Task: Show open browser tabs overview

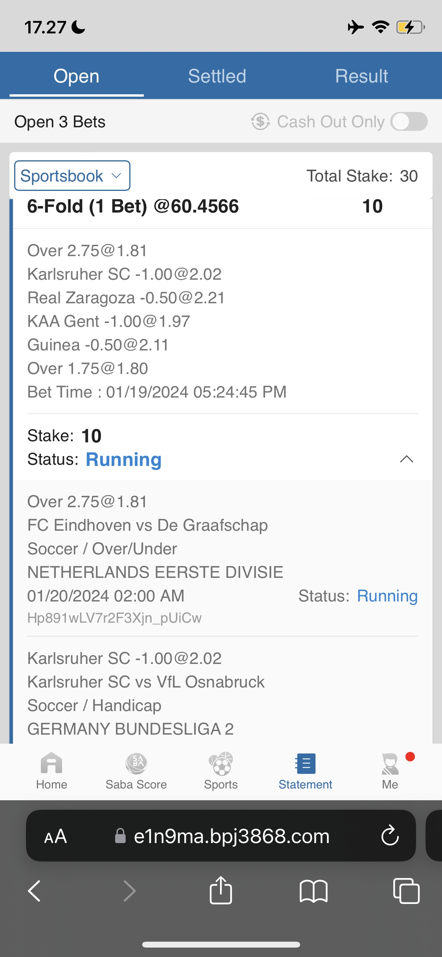Action: pyautogui.click(x=406, y=890)
